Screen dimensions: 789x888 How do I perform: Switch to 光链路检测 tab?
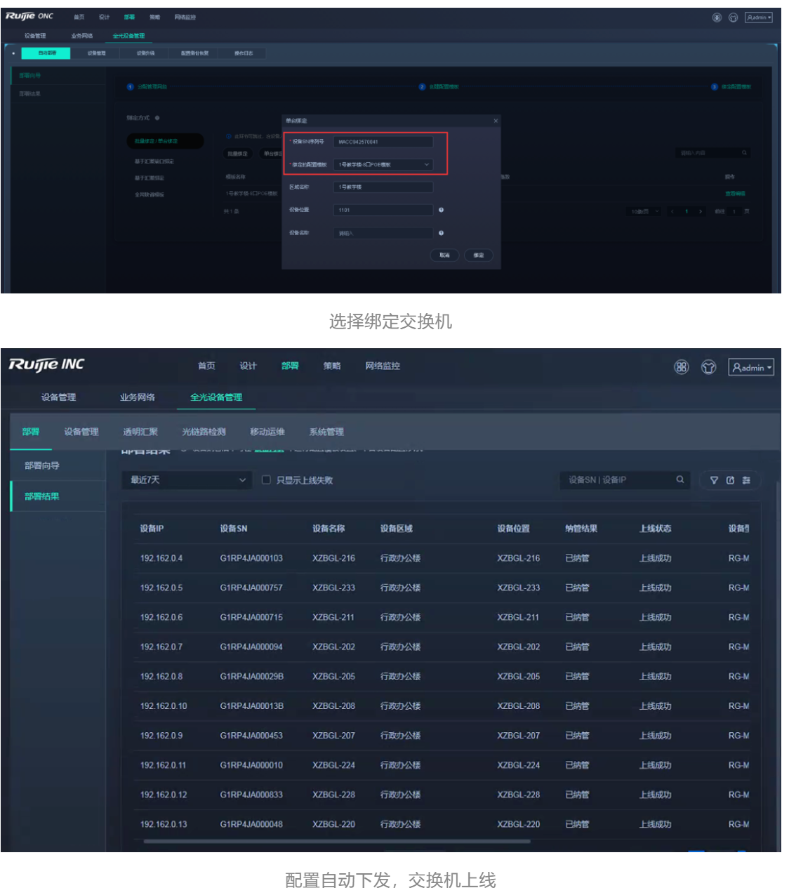click(204, 432)
